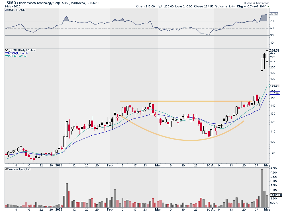The image size is (282, 212).
Task: Click the 30 level on the RSI axis
Action: pyautogui.click(x=272, y=35)
